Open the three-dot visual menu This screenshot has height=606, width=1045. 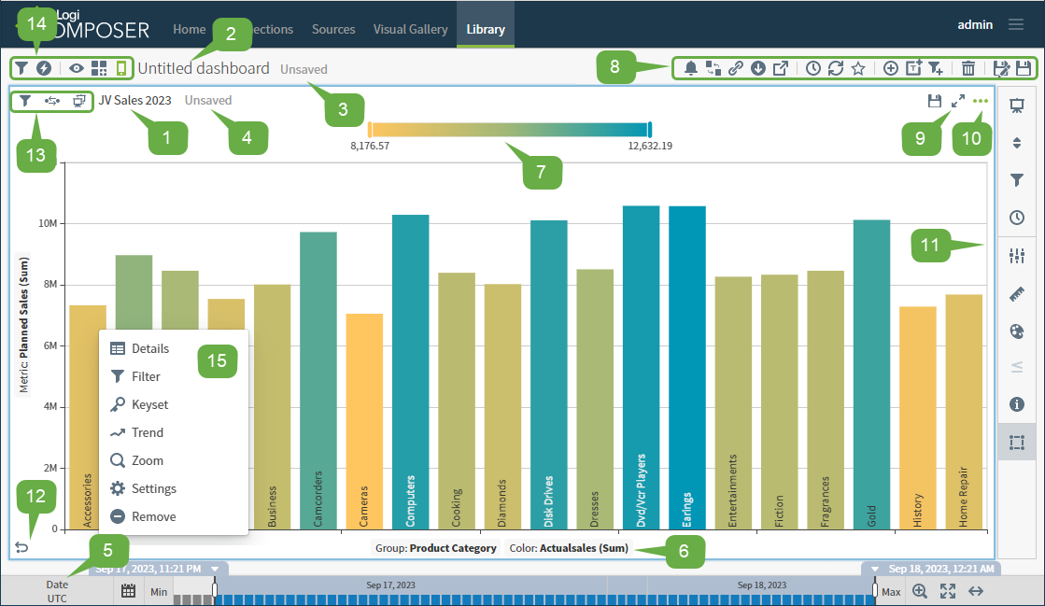coord(980,101)
